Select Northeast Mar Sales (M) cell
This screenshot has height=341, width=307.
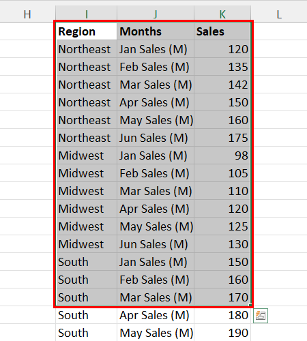(156, 85)
